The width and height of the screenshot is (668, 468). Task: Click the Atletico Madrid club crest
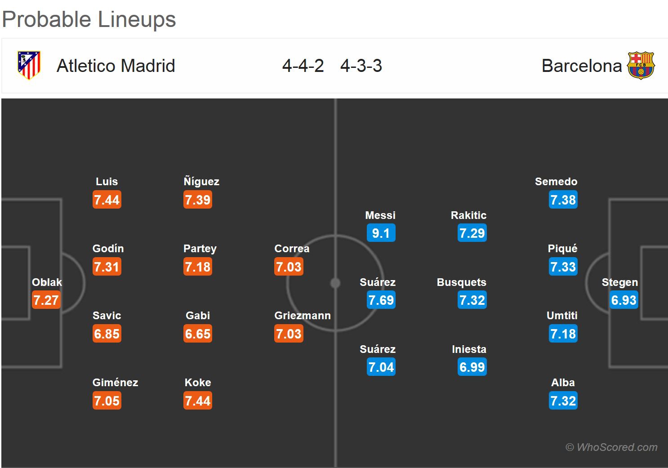pos(29,65)
